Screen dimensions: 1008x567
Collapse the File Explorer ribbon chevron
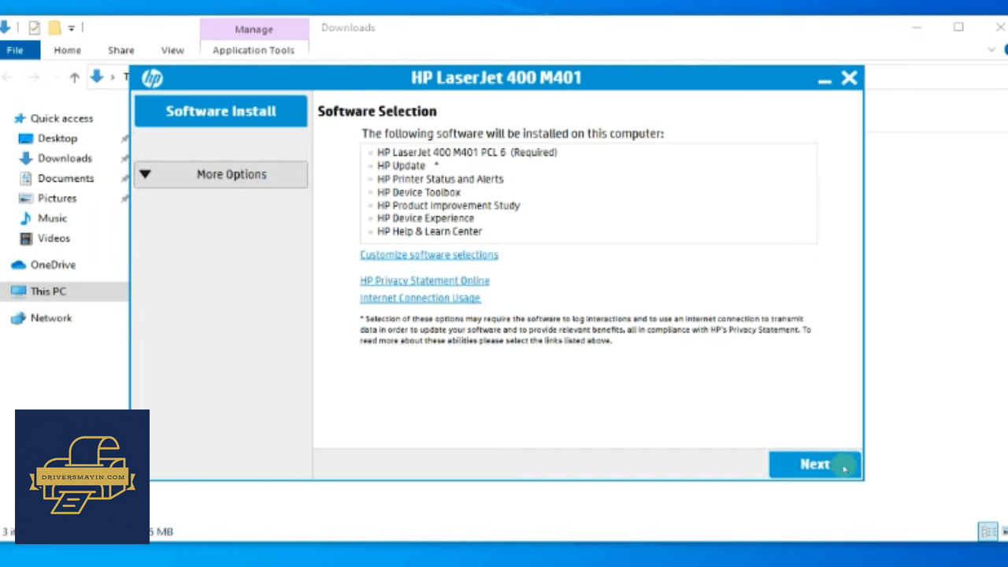(x=991, y=50)
